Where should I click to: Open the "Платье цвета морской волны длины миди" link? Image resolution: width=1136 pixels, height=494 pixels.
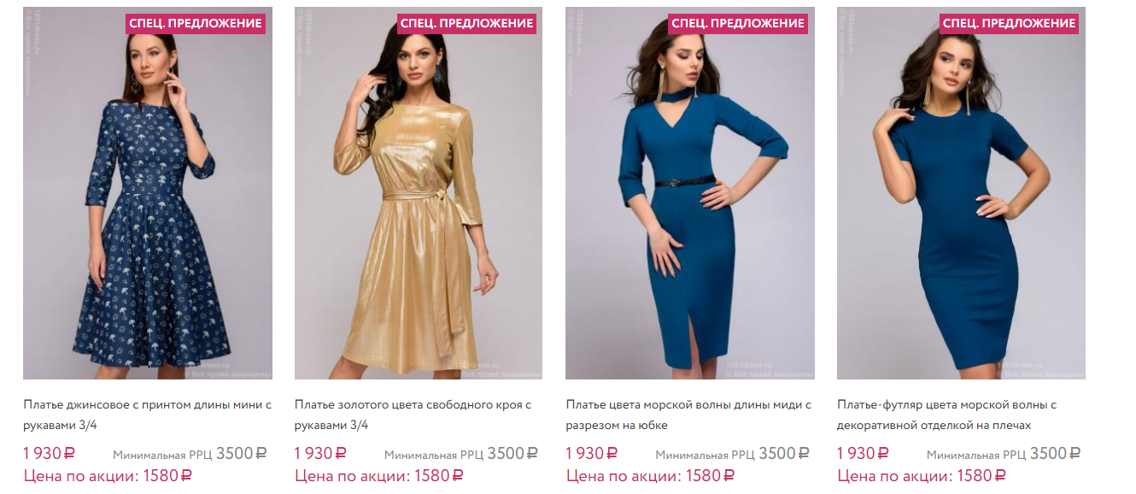[x=688, y=415]
